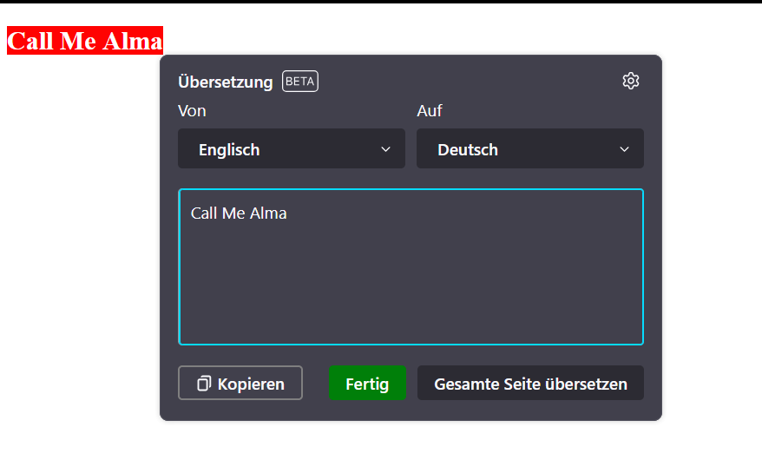This screenshot has width=762, height=460.
Task: Click the BETA badge next to Übersetzung
Action: (299, 82)
